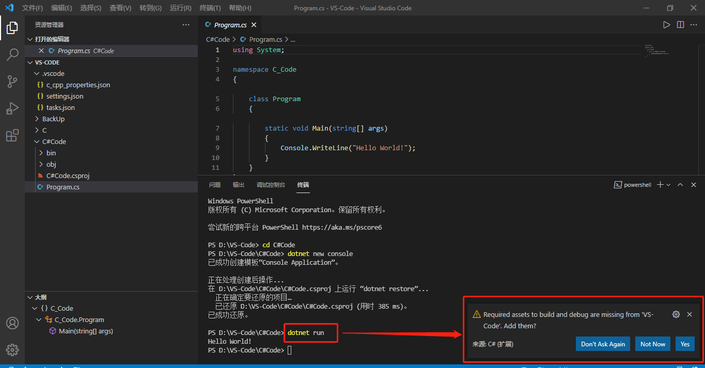Click C#Code in the editor breadcrumb
705x368 pixels.
coord(218,39)
